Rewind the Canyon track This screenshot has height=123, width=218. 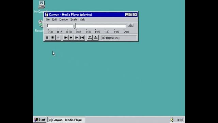pos(71,38)
